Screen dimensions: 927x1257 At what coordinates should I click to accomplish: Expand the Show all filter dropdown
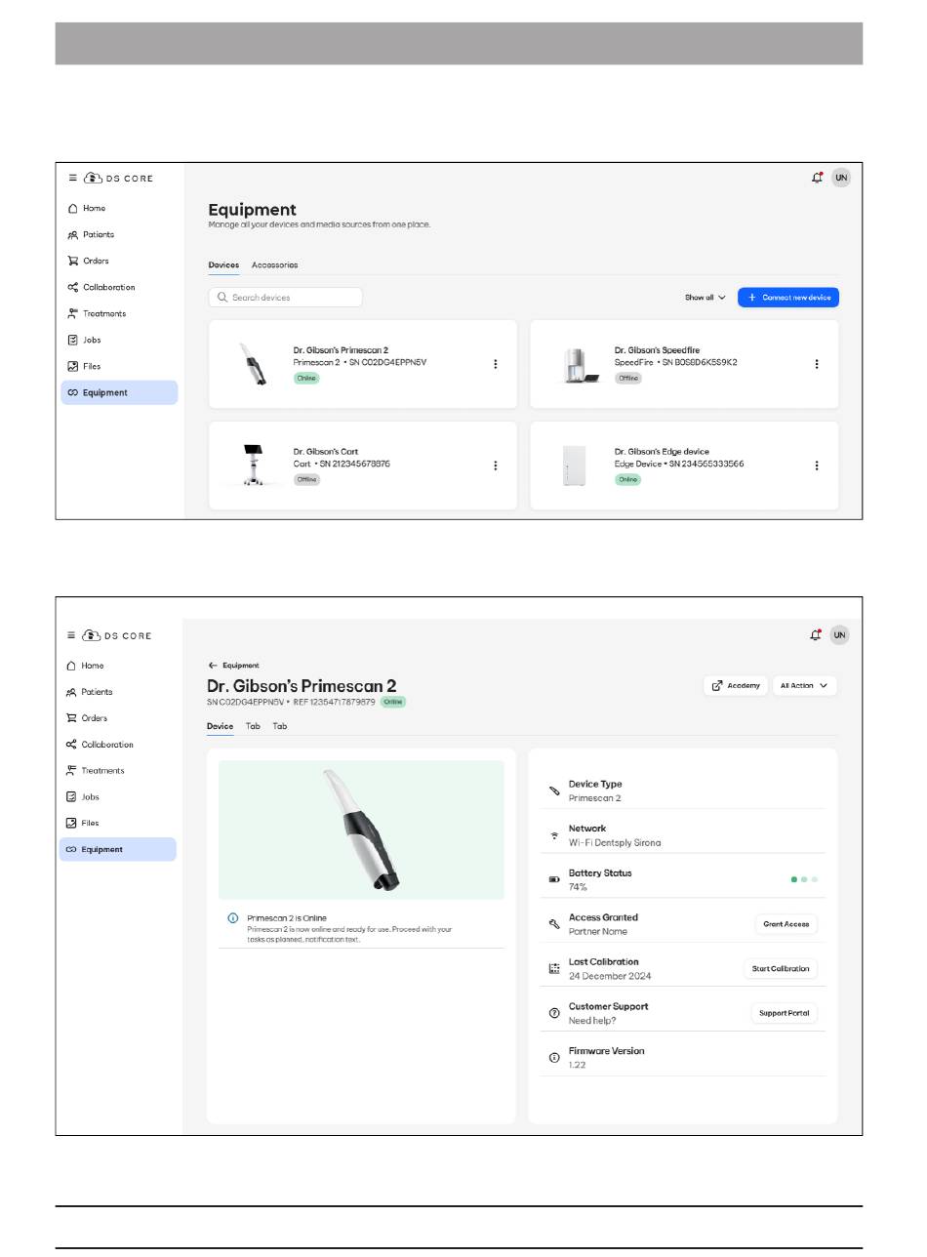705,298
